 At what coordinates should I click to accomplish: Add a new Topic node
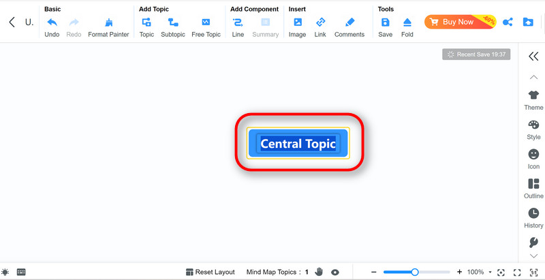pyautogui.click(x=146, y=22)
